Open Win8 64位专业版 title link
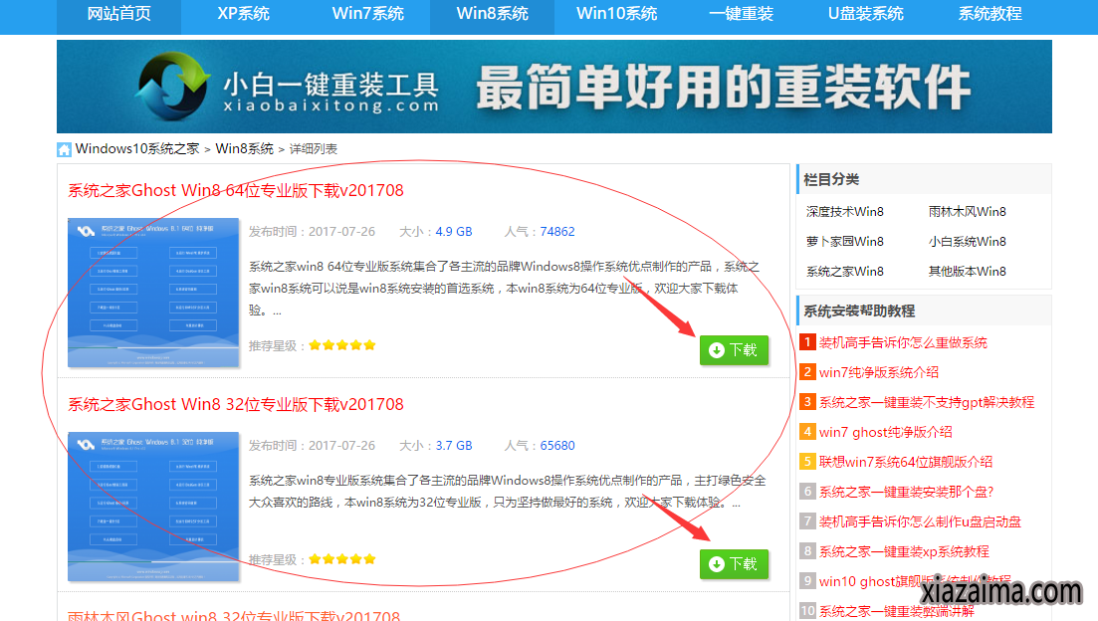This screenshot has height=621, width=1098. pos(236,190)
